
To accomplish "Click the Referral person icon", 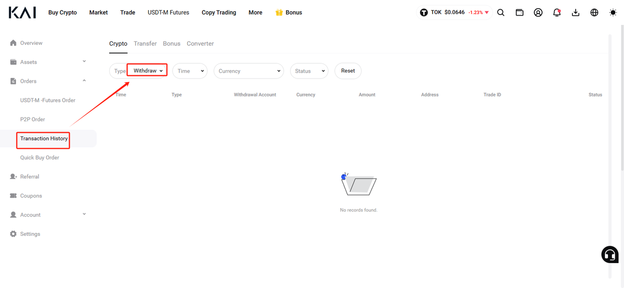I will pos(13,176).
